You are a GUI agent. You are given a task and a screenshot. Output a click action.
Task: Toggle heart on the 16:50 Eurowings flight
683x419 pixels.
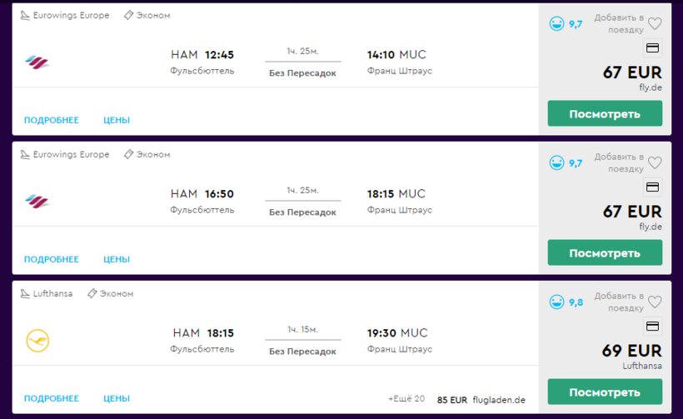(x=655, y=163)
